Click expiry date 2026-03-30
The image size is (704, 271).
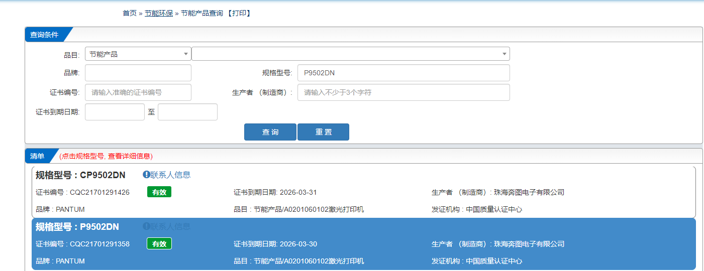[x=298, y=244]
